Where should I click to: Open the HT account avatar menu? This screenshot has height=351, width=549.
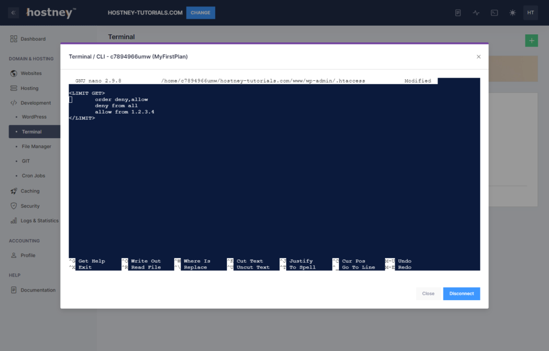click(530, 12)
